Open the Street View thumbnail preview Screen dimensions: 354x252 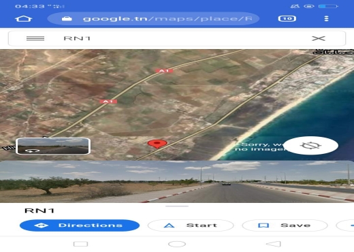53,146
